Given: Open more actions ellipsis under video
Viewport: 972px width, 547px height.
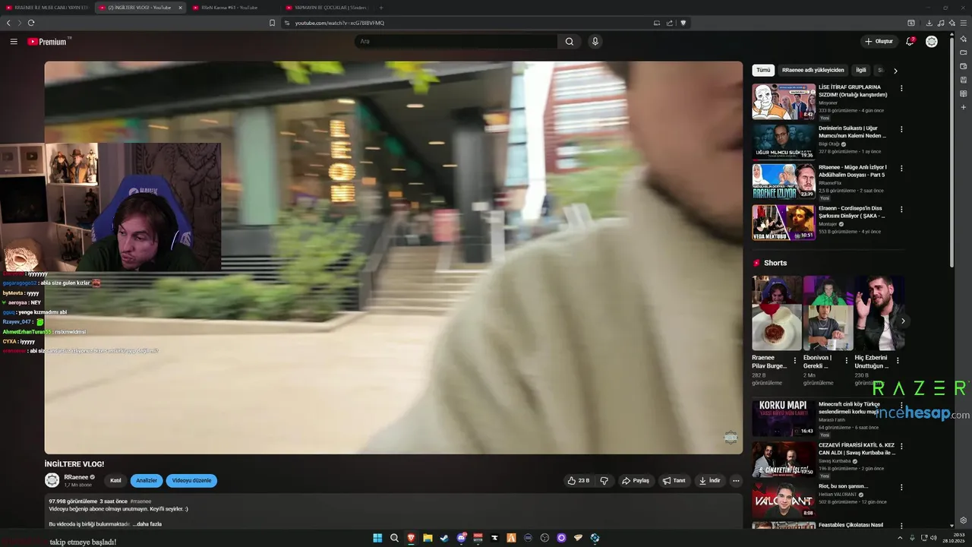Looking at the screenshot, I should 736,481.
